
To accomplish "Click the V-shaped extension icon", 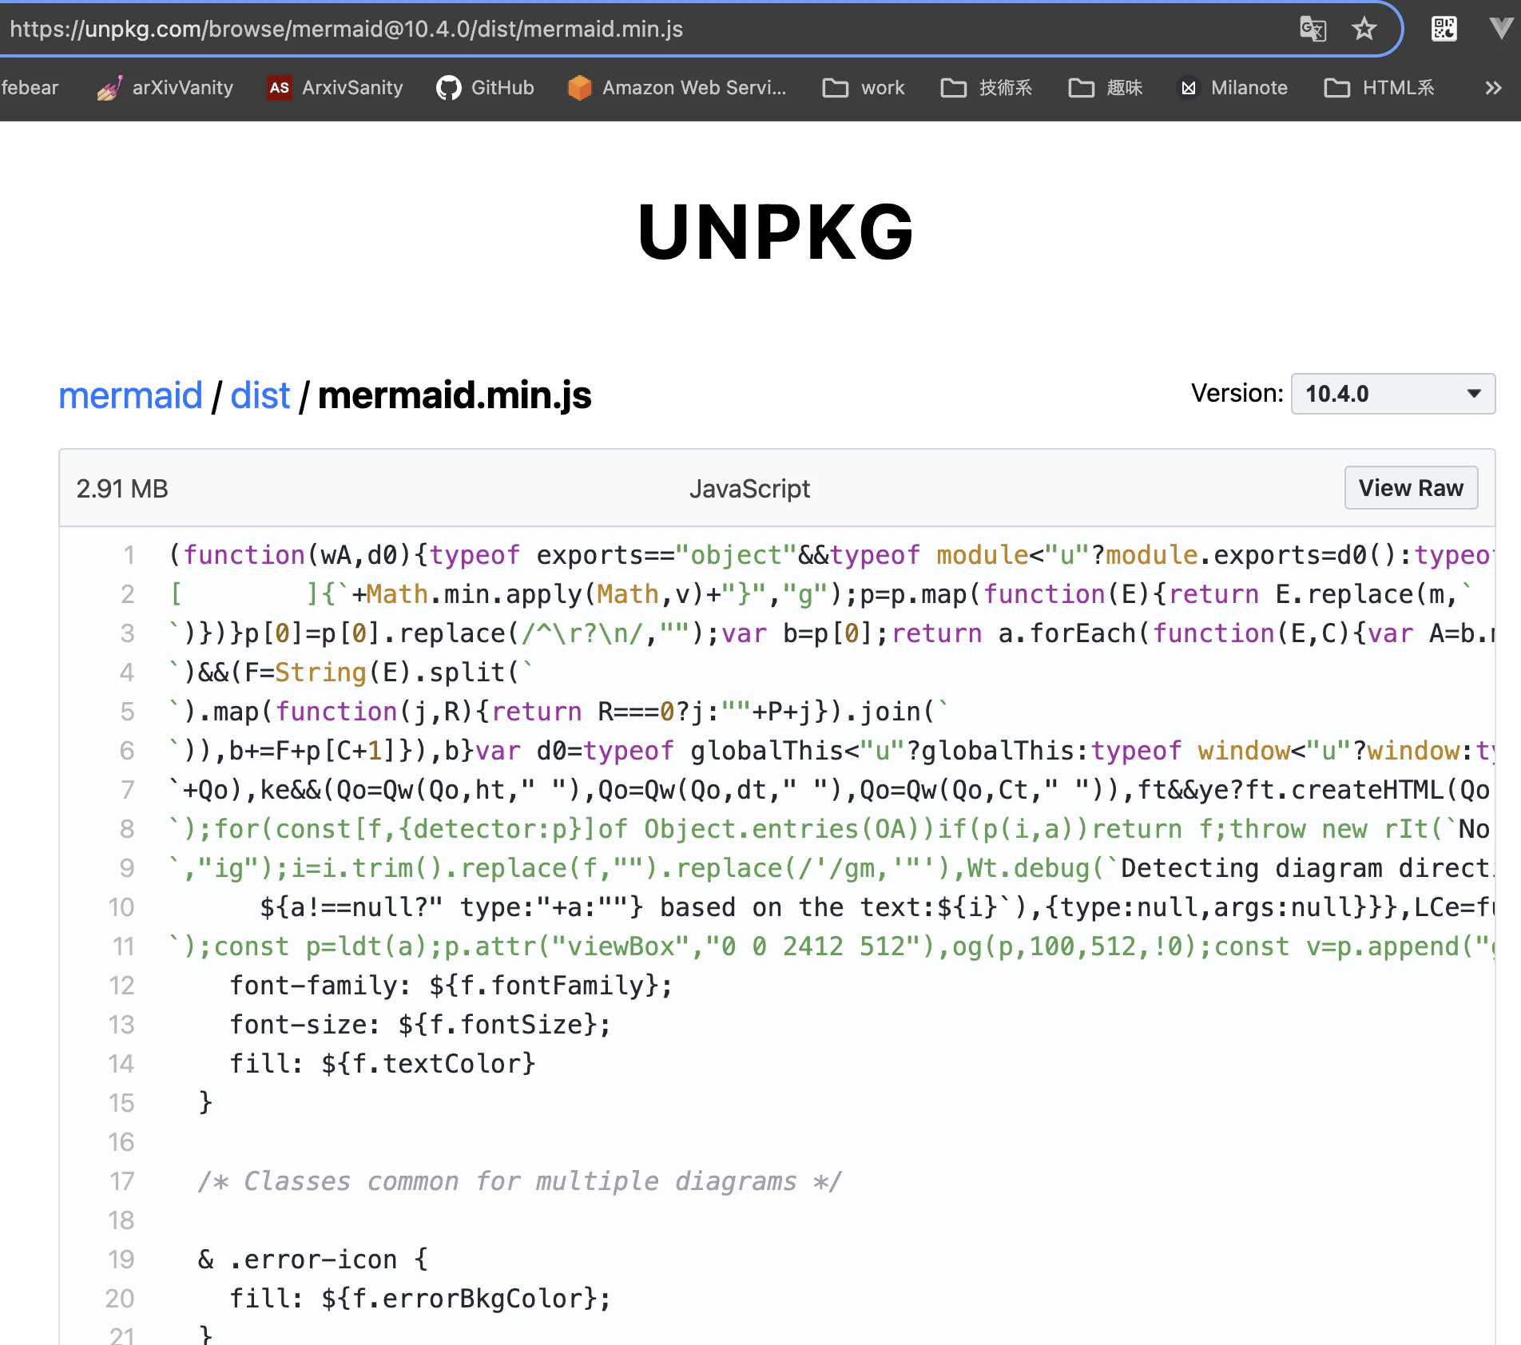I will coord(1502,30).
